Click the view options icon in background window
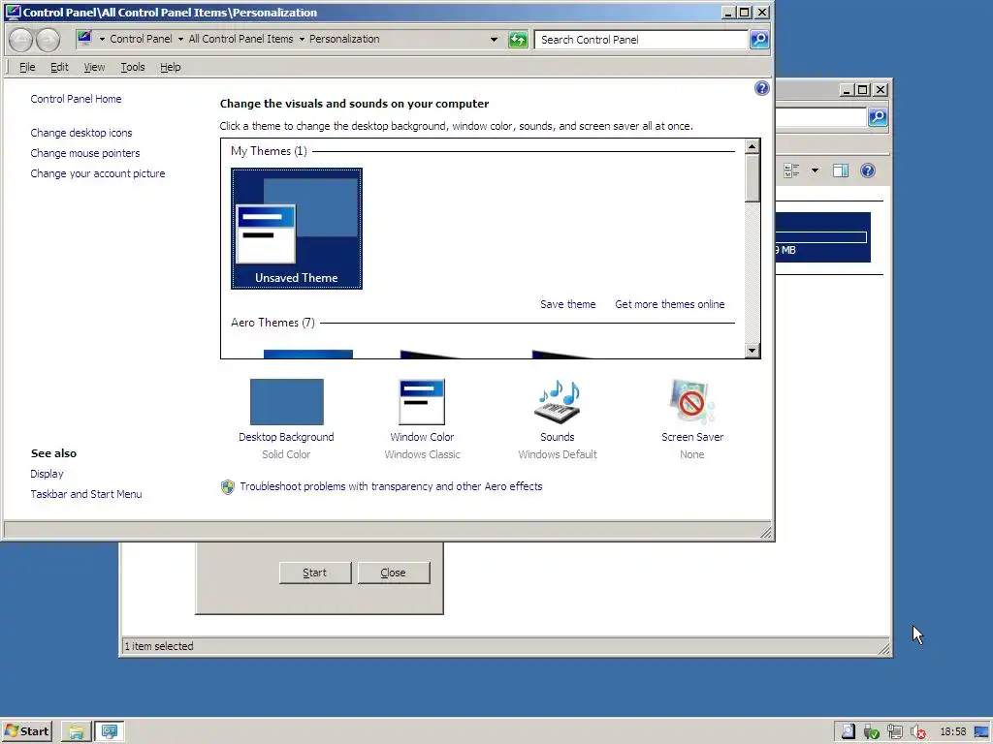993x744 pixels. click(x=791, y=170)
